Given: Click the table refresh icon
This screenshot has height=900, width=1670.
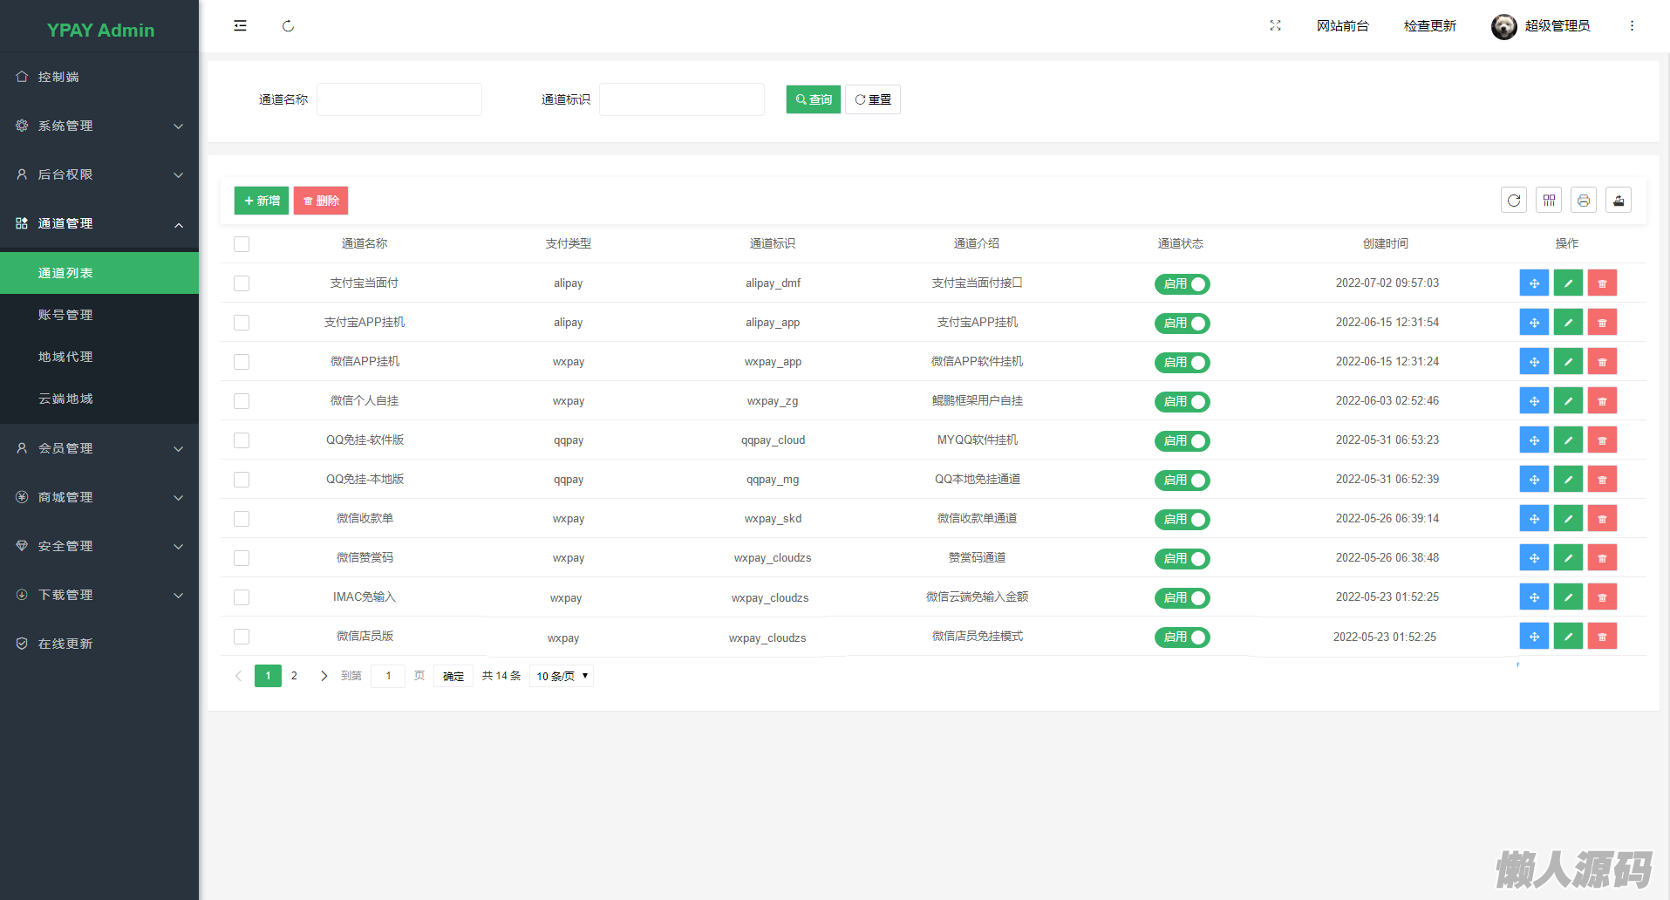Looking at the screenshot, I should pyautogui.click(x=1514, y=201).
